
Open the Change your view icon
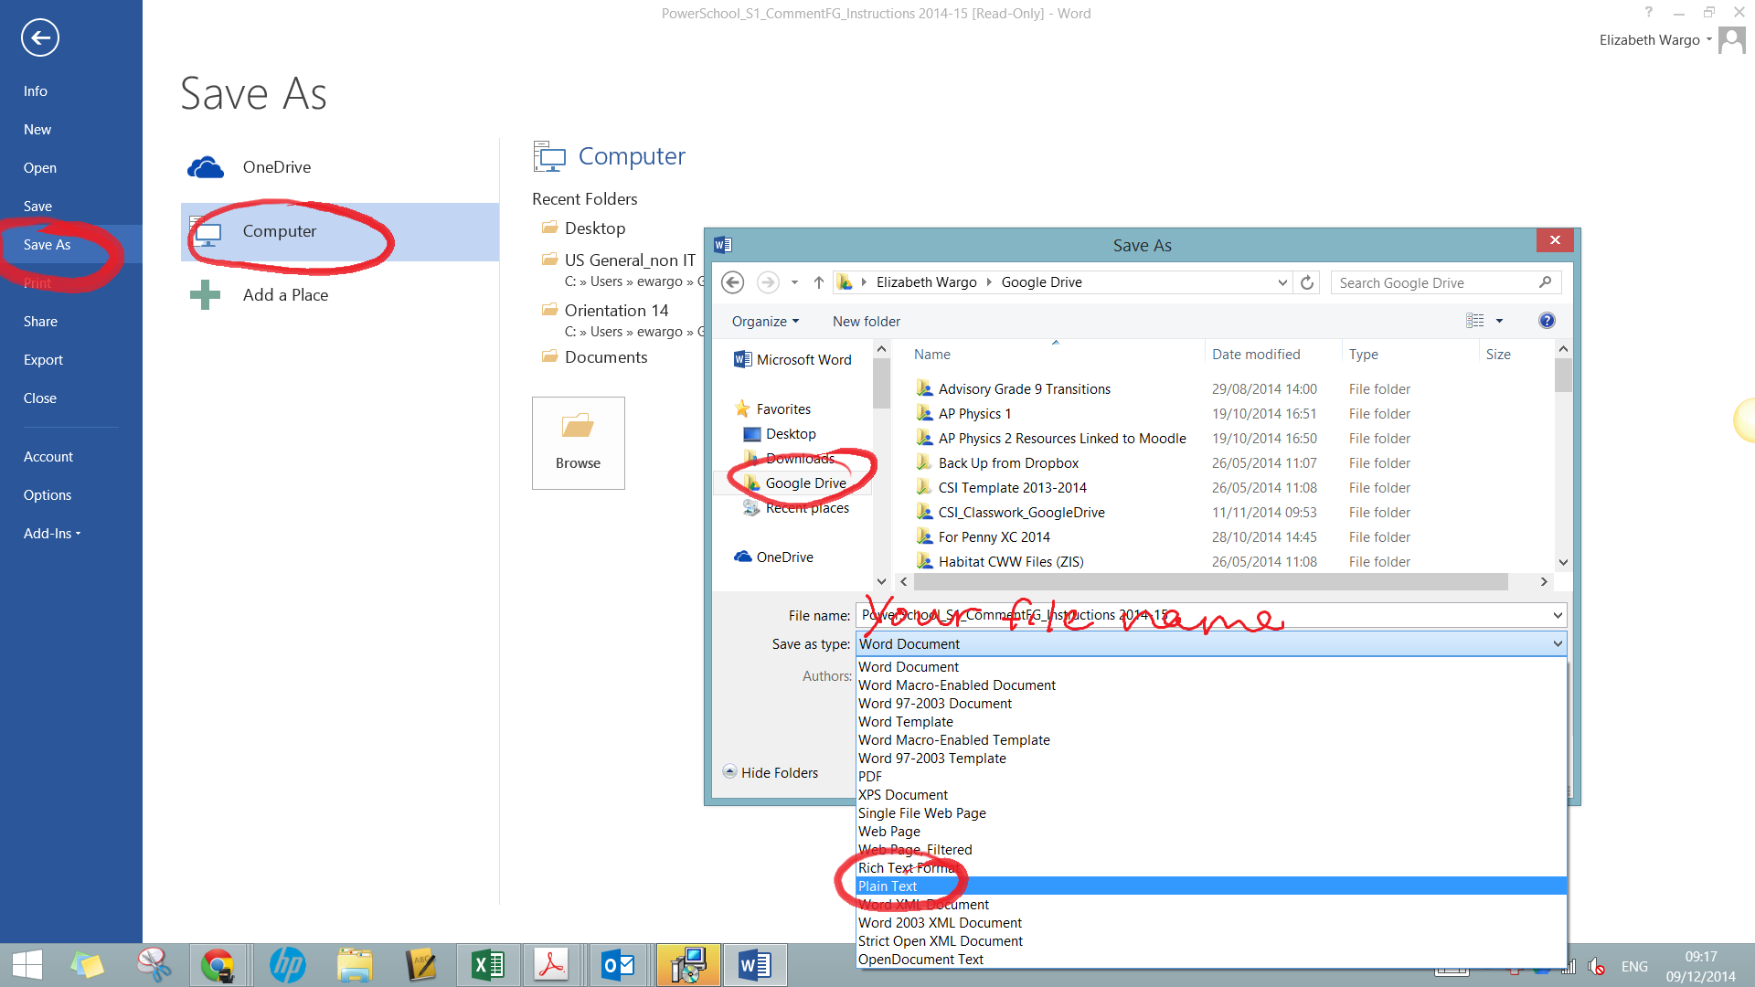click(x=1474, y=321)
